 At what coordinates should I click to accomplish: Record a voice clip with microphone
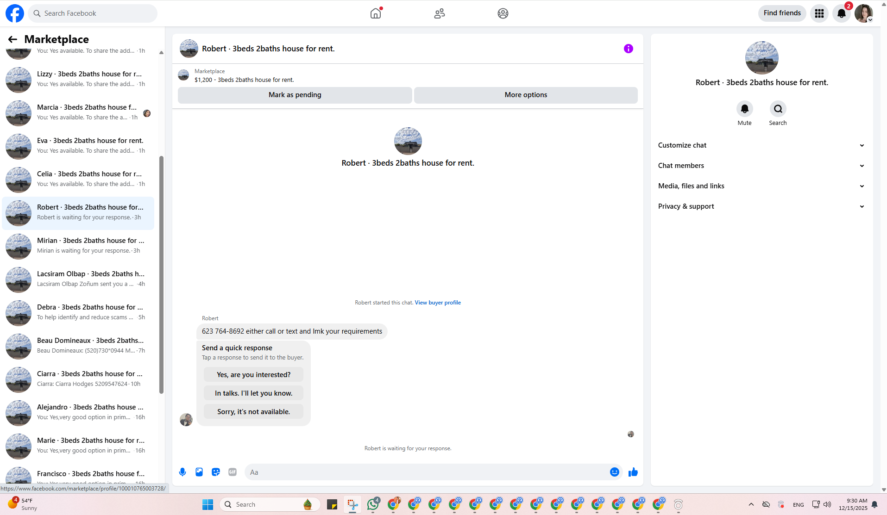click(x=182, y=472)
